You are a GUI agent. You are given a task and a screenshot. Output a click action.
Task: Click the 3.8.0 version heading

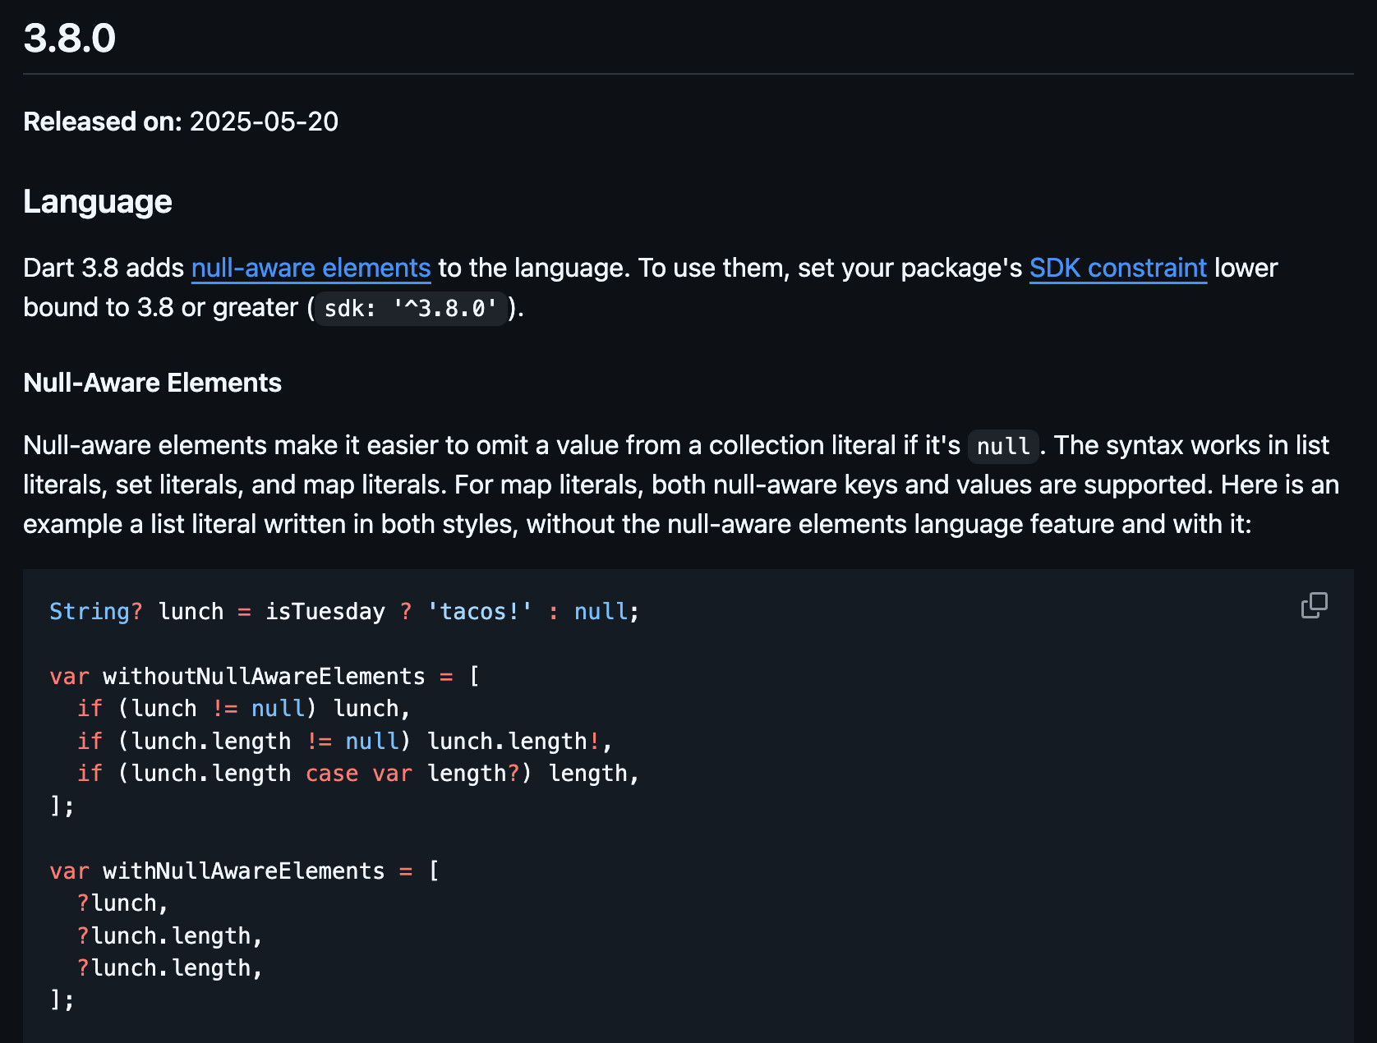point(70,38)
